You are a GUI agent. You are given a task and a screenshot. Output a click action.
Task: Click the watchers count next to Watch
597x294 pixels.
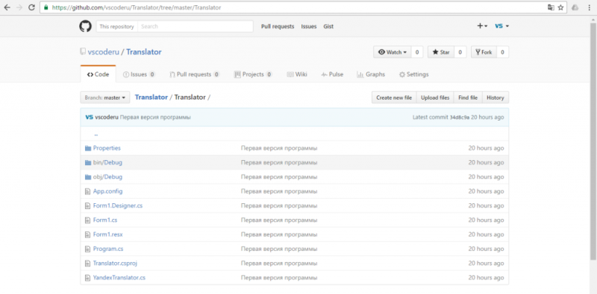click(417, 52)
